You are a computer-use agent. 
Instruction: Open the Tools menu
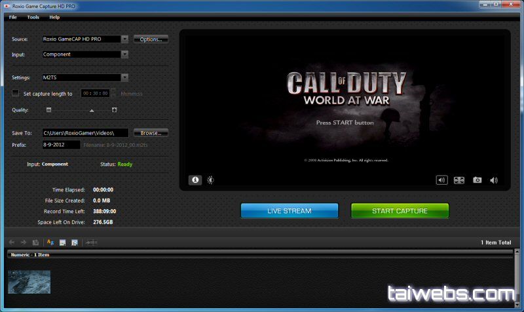point(33,17)
